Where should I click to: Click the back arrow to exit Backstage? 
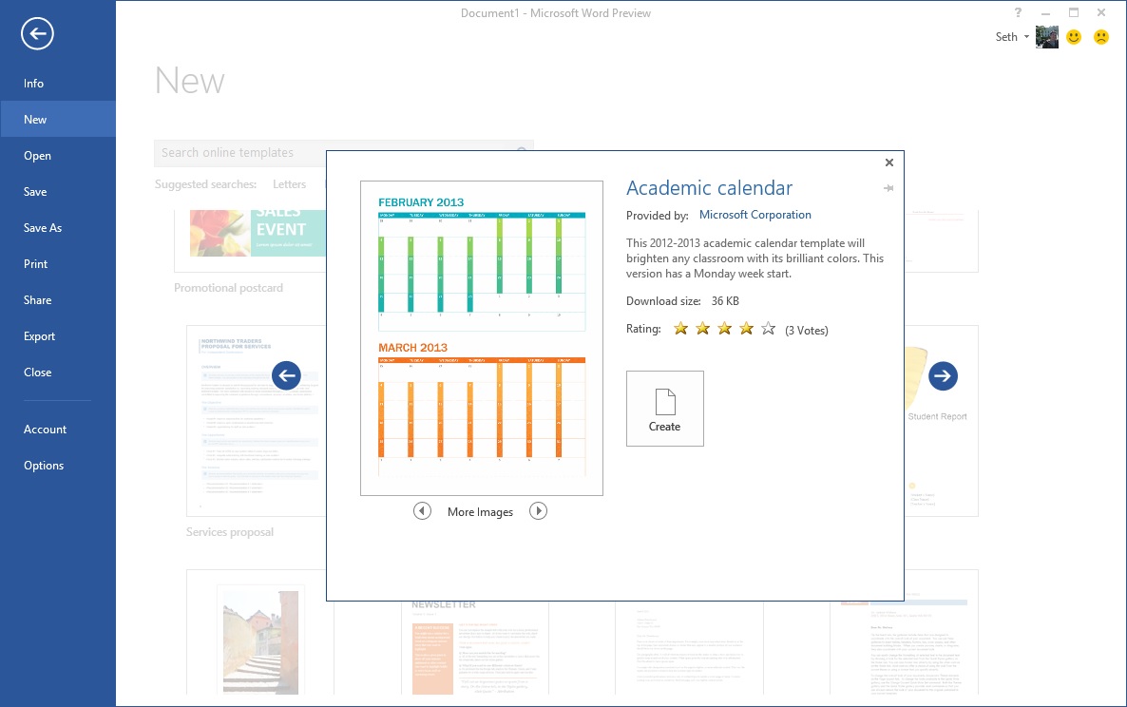[x=37, y=35]
